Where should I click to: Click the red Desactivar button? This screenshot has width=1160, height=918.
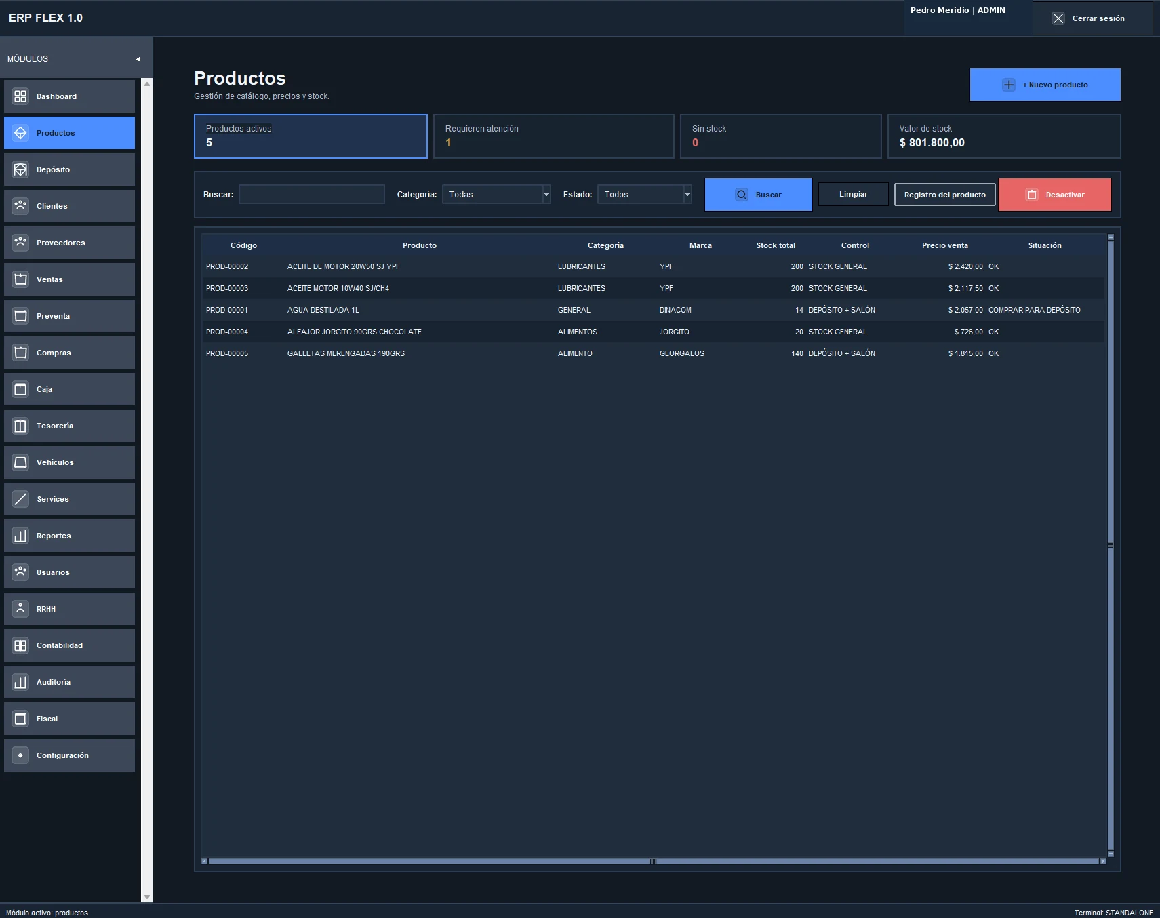click(x=1054, y=195)
